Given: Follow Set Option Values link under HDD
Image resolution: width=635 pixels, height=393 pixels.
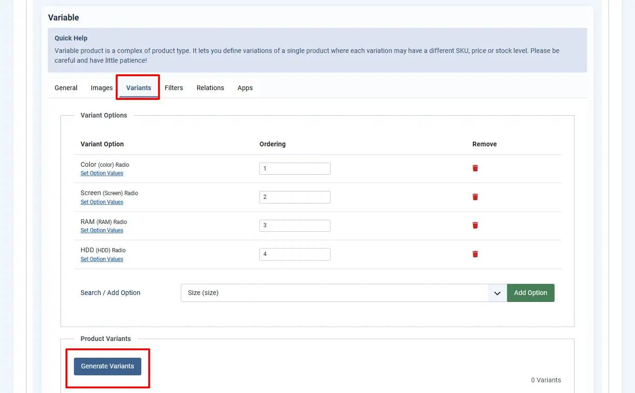Looking at the screenshot, I should click(102, 259).
